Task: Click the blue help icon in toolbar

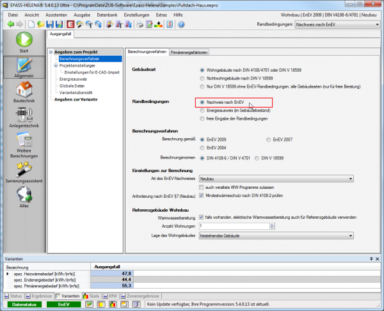Action: pos(181,24)
